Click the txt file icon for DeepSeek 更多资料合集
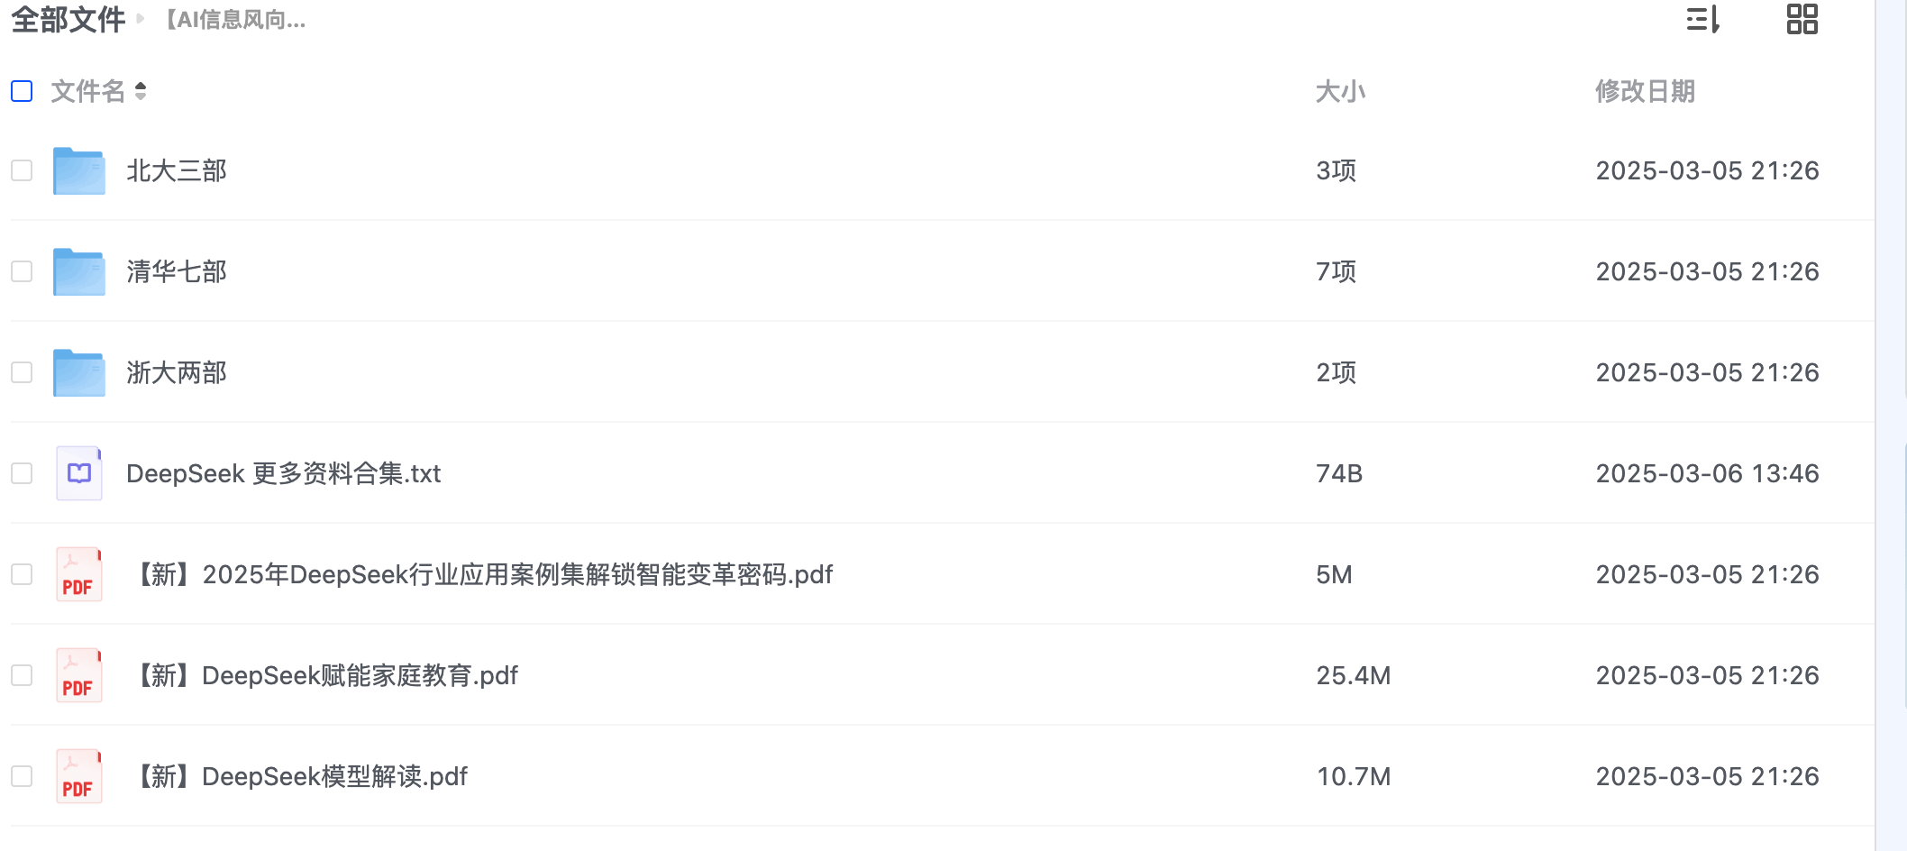The image size is (1907, 851). click(79, 473)
